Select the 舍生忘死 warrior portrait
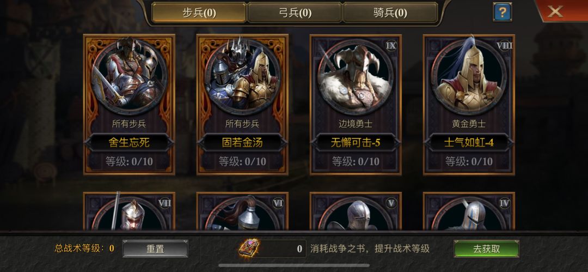 pos(130,77)
